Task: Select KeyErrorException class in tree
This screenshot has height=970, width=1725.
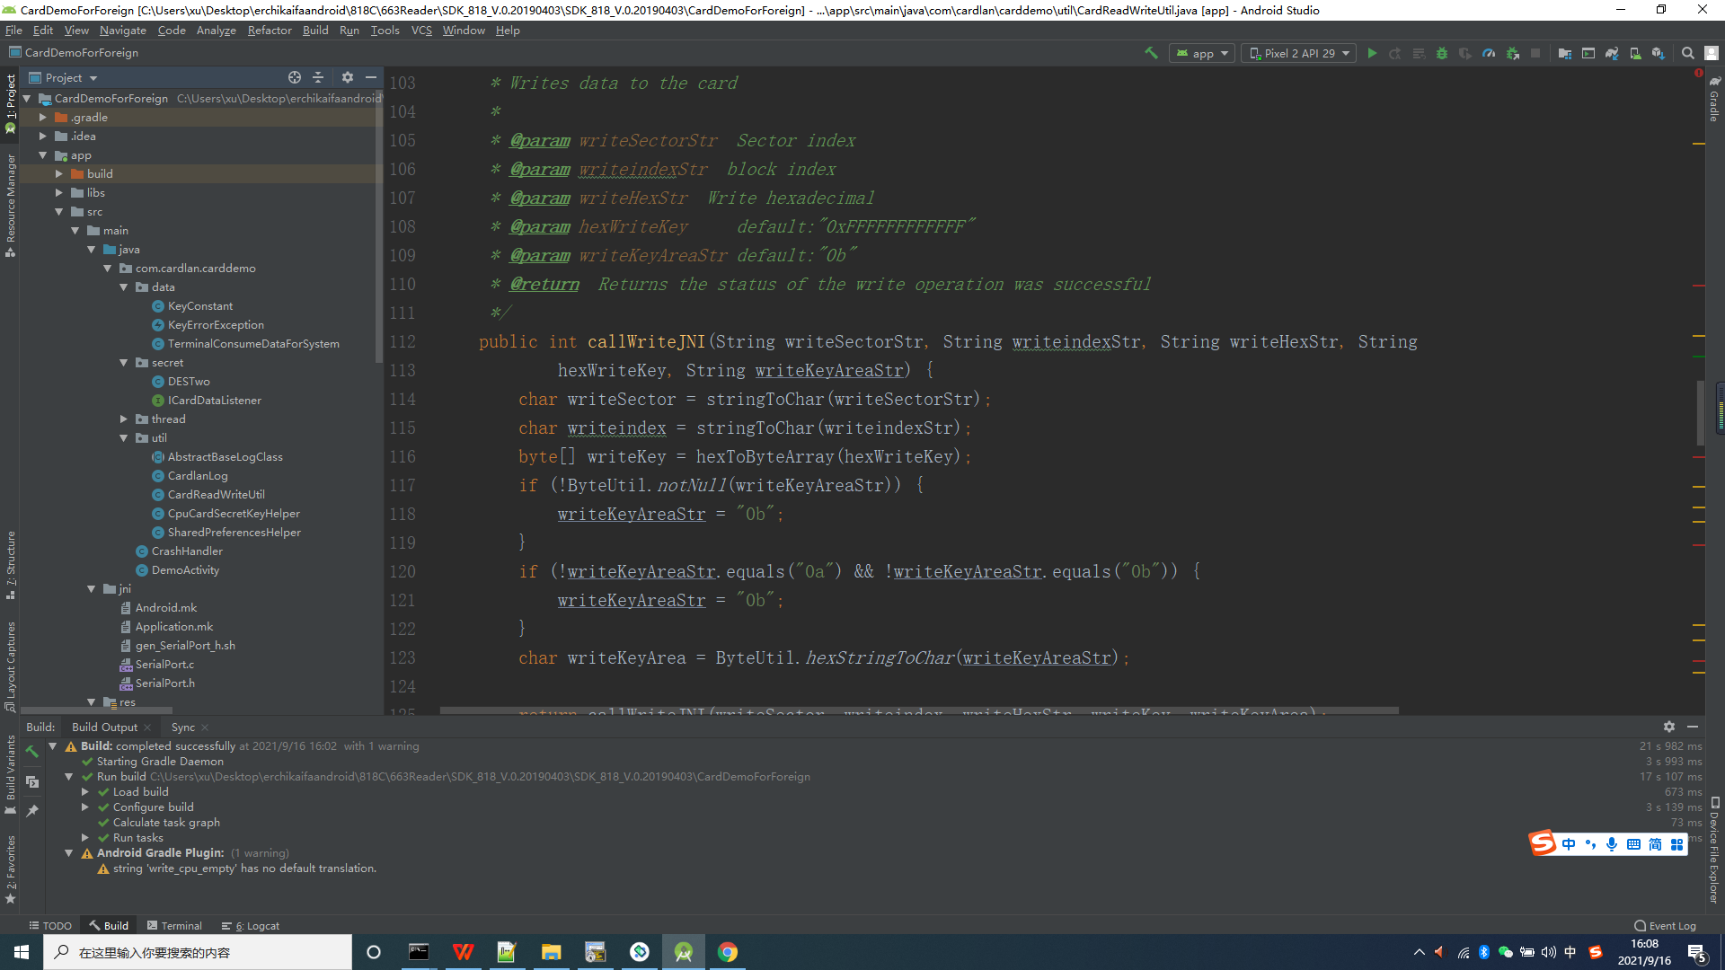Action: point(216,324)
